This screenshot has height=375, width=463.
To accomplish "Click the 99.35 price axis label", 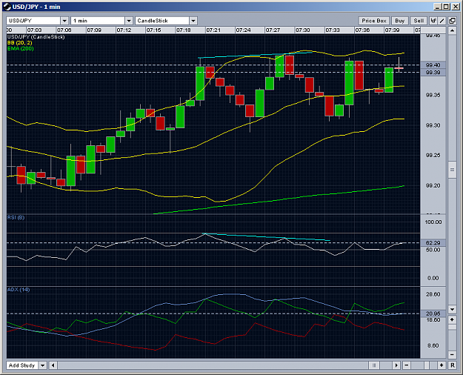I will coord(433,95).
